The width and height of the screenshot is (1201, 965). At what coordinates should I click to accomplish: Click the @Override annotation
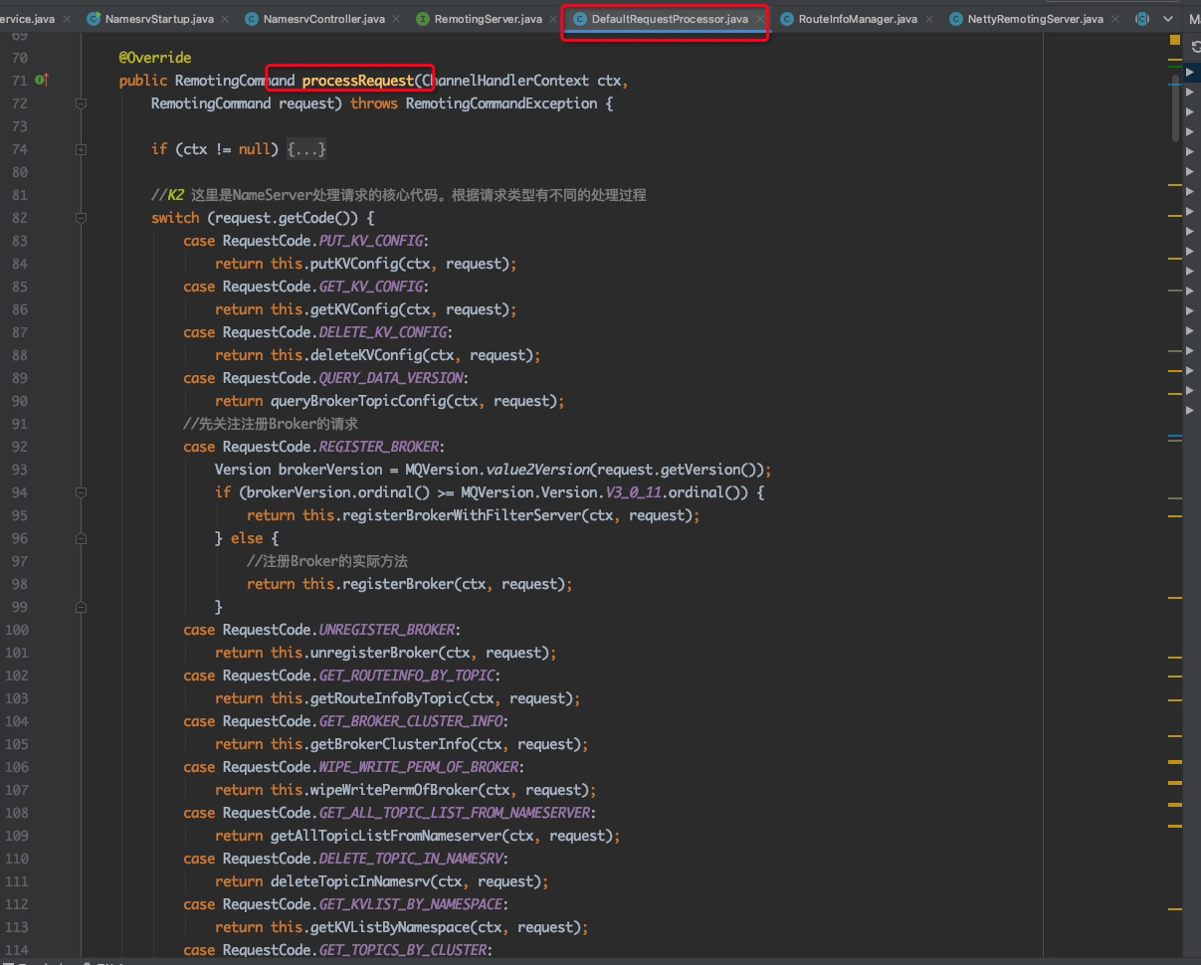pyautogui.click(x=155, y=58)
